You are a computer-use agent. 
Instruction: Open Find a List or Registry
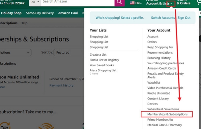pos(104,60)
